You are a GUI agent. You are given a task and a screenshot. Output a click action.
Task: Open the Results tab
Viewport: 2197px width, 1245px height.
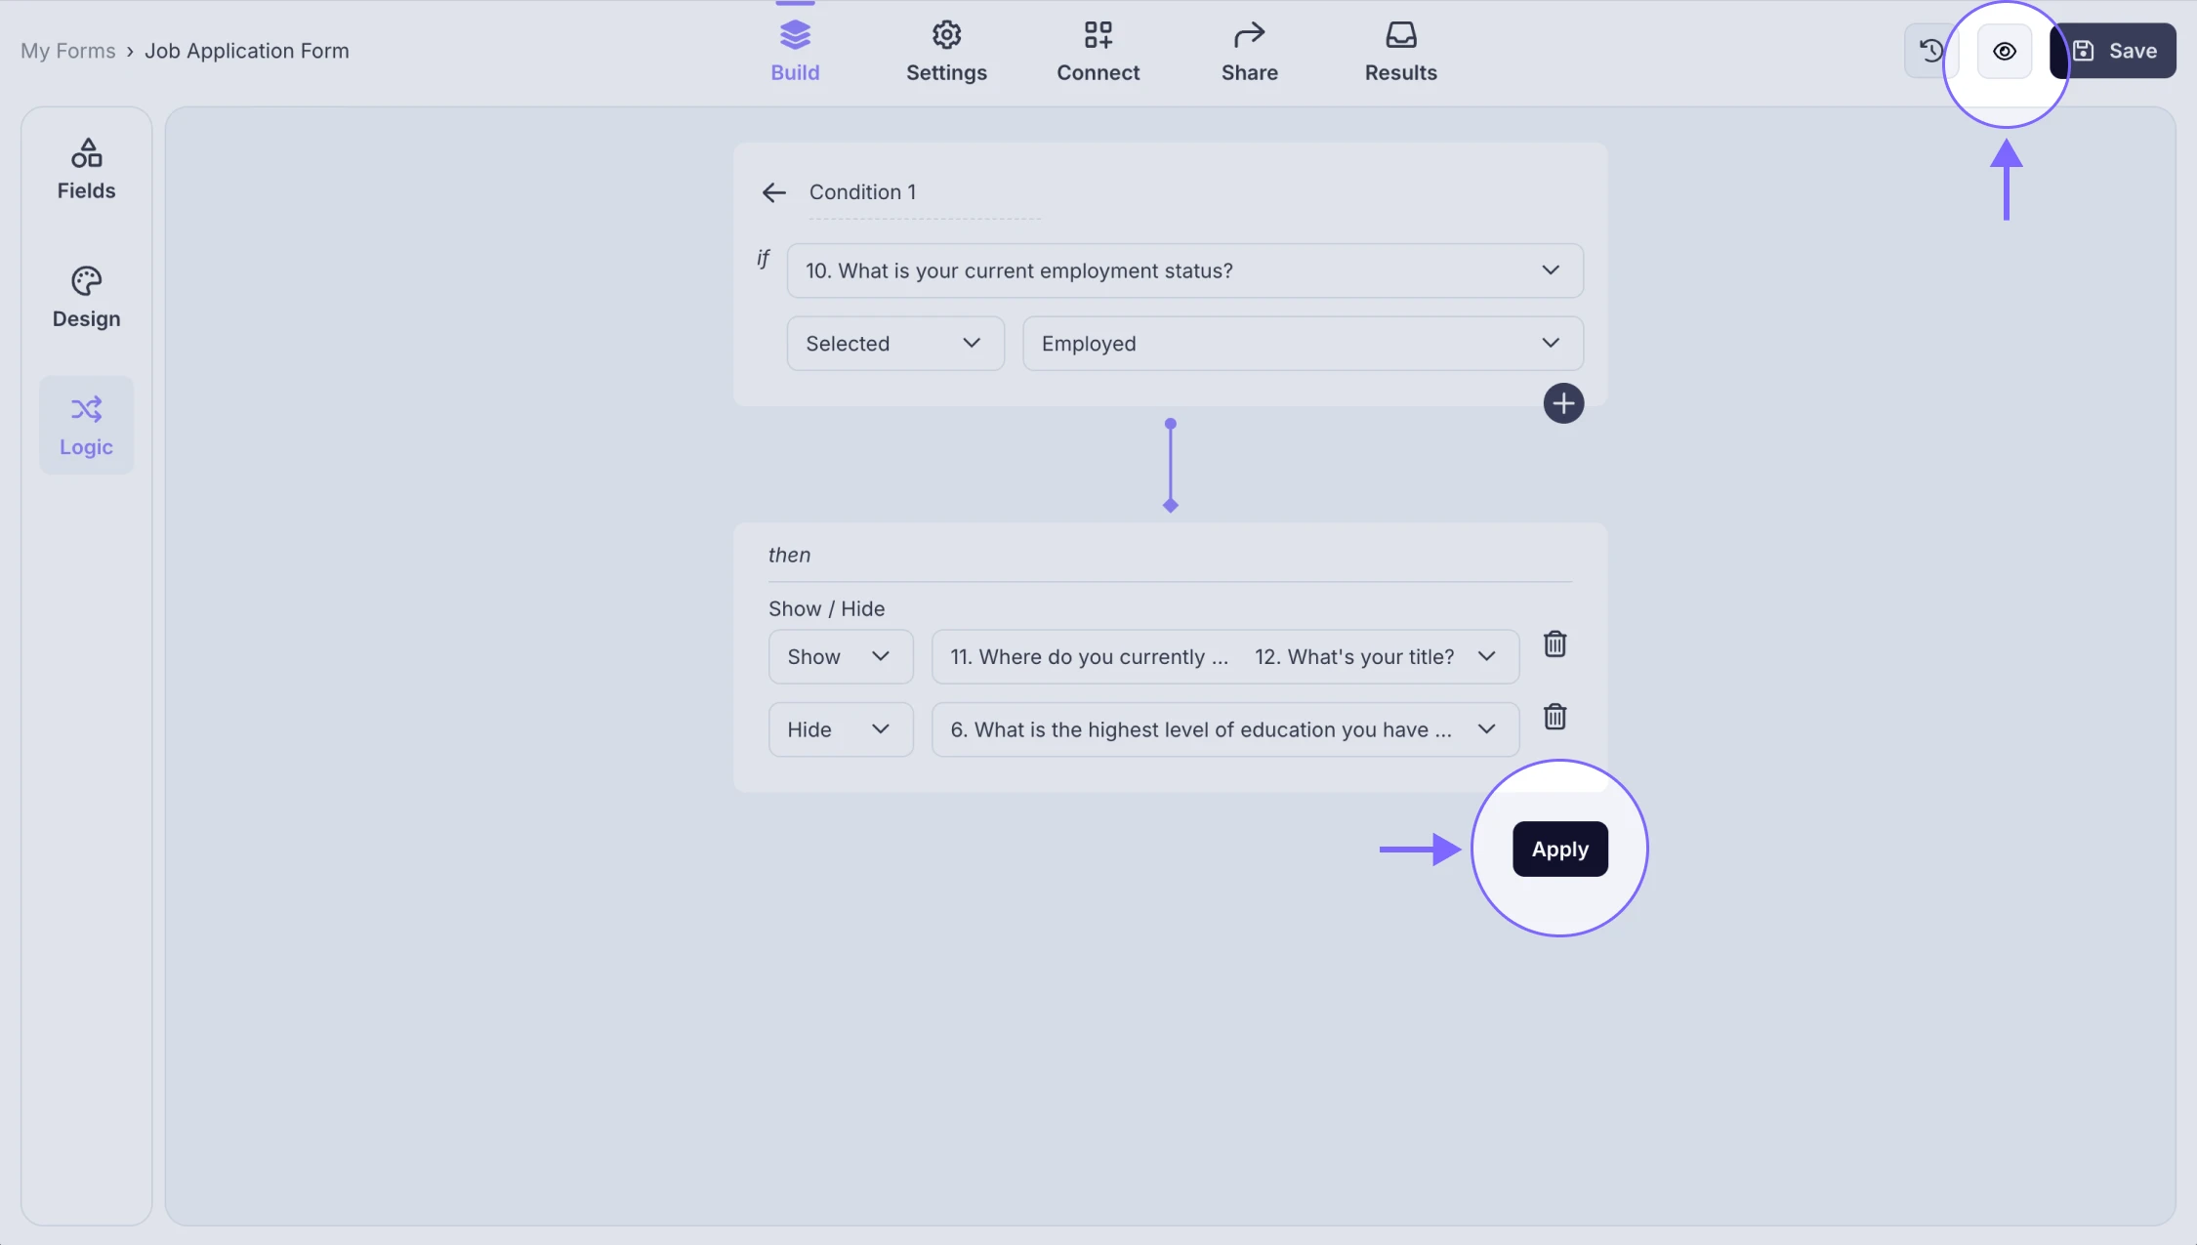coord(1400,50)
